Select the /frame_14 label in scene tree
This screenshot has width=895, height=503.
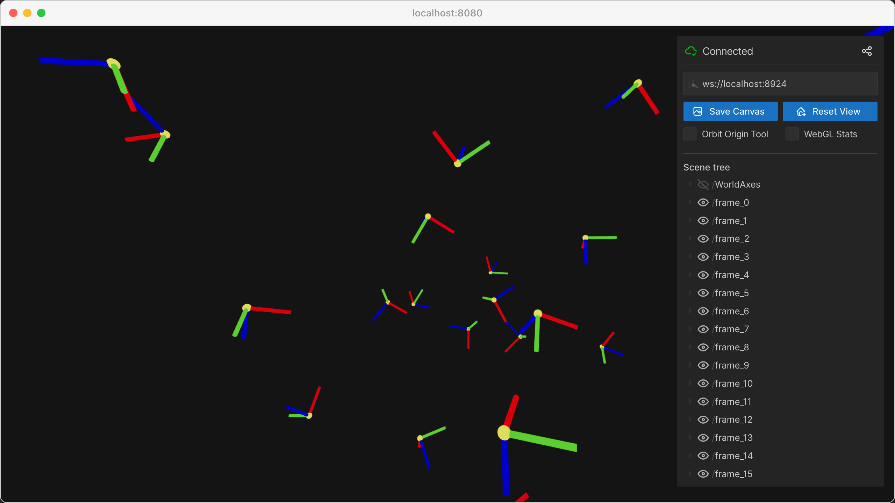tap(732, 456)
